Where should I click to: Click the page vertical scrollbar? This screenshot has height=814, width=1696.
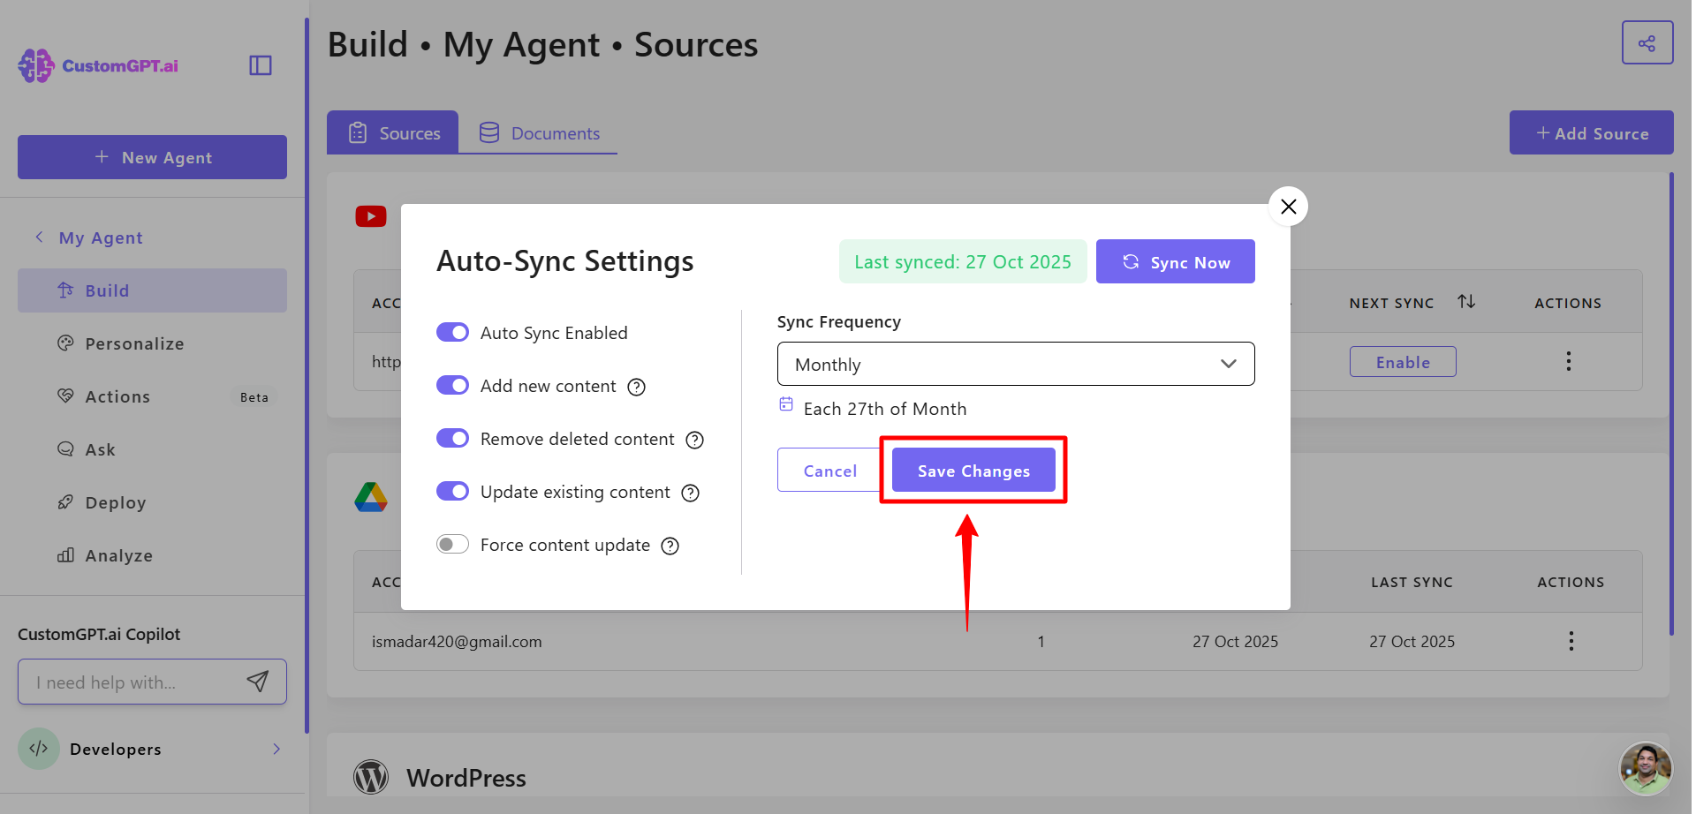click(x=1671, y=403)
